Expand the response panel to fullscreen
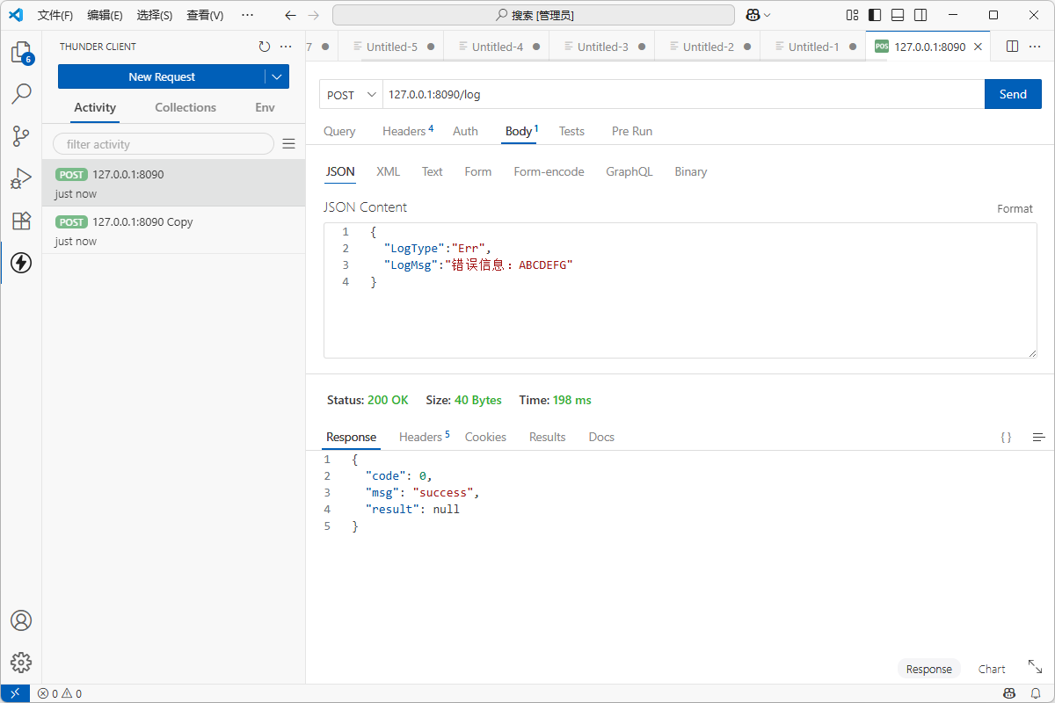Viewport: 1055px width, 703px height. click(1035, 668)
